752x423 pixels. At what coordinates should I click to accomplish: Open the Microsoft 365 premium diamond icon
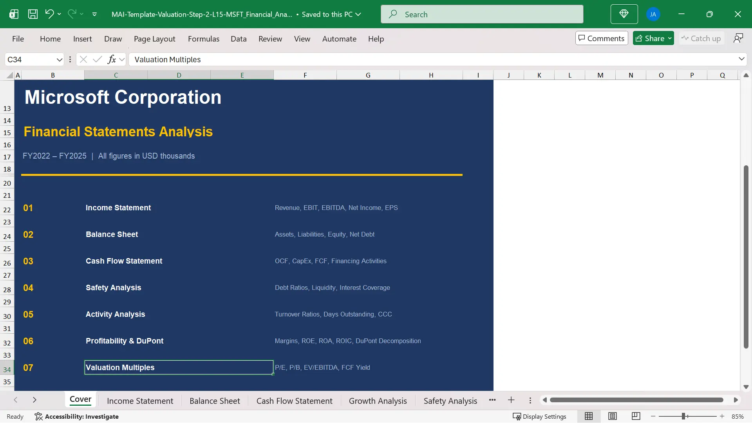coord(624,14)
